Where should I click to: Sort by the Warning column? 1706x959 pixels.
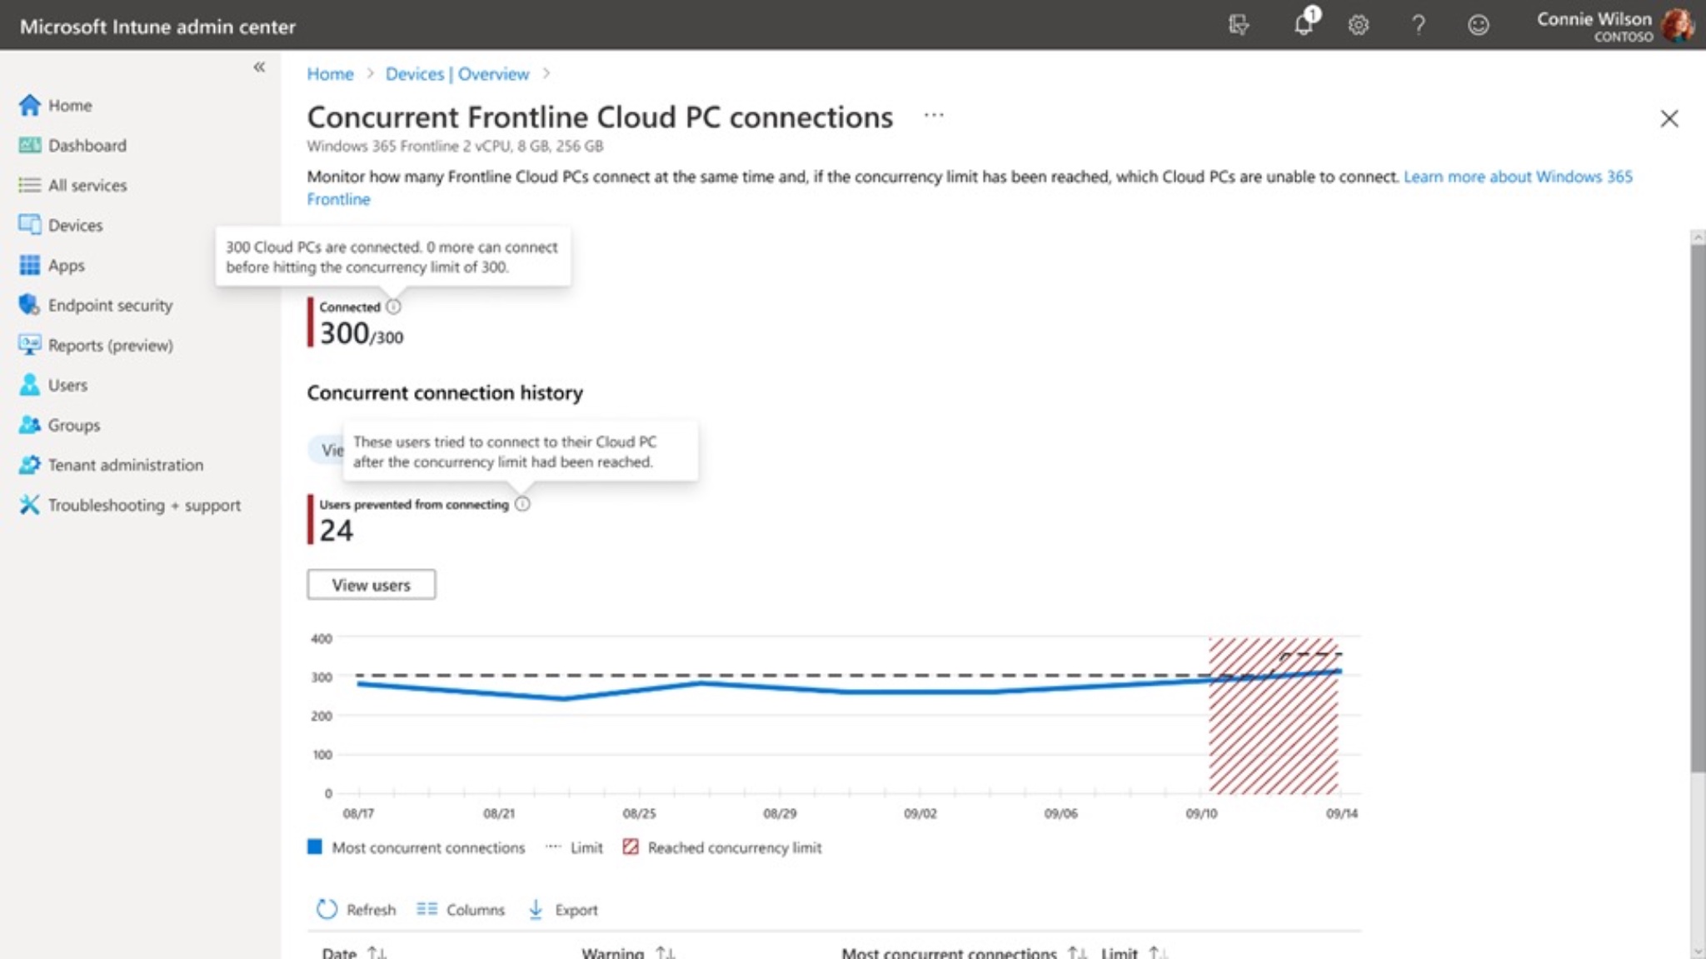[628, 952]
